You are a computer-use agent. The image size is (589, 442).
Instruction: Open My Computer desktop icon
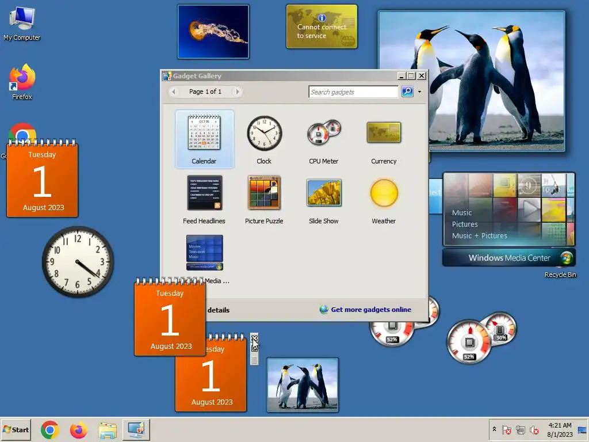pyautogui.click(x=22, y=23)
